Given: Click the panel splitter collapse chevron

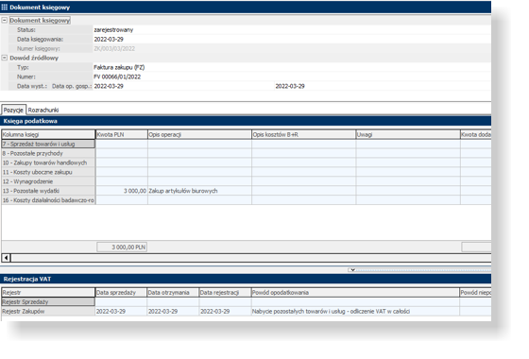Looking at the screenshot, I should tap(351, 270).
